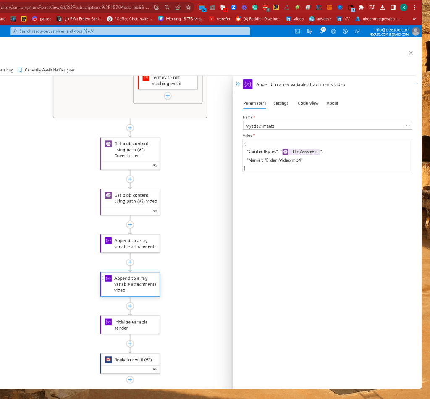Open Reddit - Dive int bookmark
430x399 pixels.
coord(258,19)
